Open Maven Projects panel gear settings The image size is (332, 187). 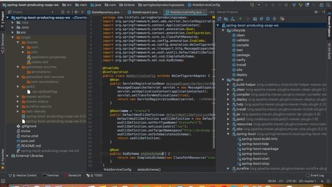[x=316, y=12]
